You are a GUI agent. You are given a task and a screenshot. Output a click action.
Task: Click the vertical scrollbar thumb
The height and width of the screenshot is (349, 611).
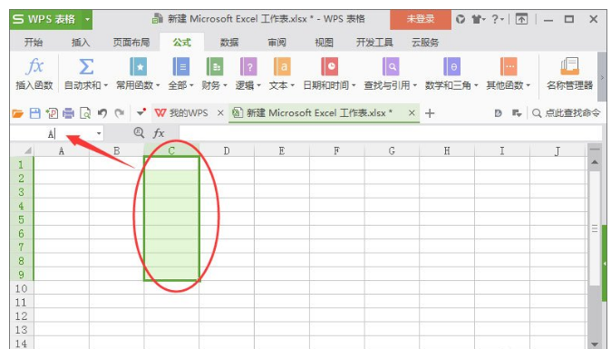coord(595,228)
